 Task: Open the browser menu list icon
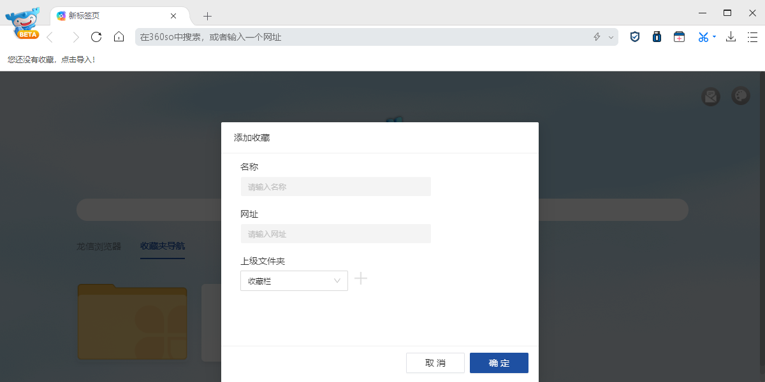click(x=753, y=37)
